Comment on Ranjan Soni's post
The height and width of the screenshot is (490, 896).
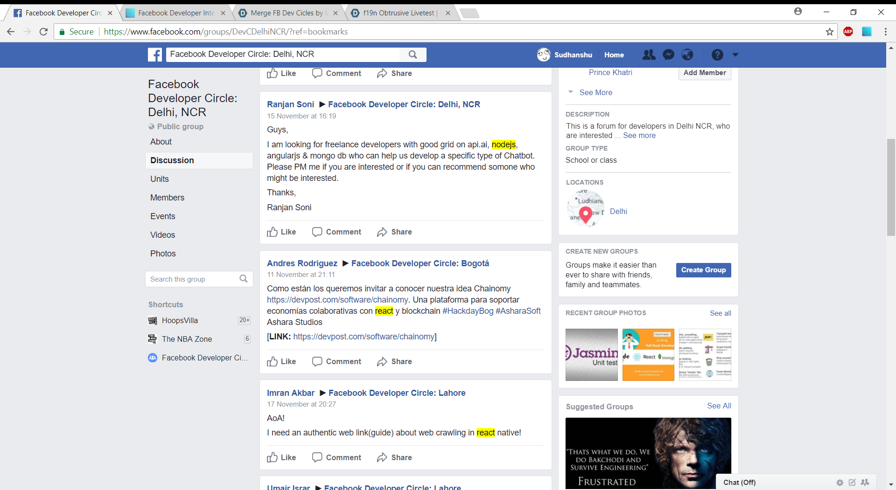336,232
